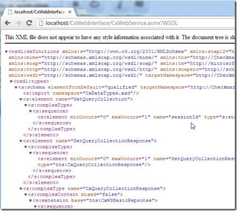This screenshot has width=237, height=211.
Task: Click the page icon in address bar
Action: point(41,23)
